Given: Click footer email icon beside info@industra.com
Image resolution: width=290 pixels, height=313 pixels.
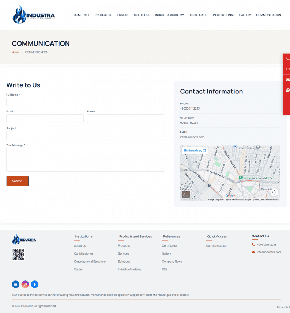Looking at the screenshot, I should pyautogui.click(x=253, y=252).
